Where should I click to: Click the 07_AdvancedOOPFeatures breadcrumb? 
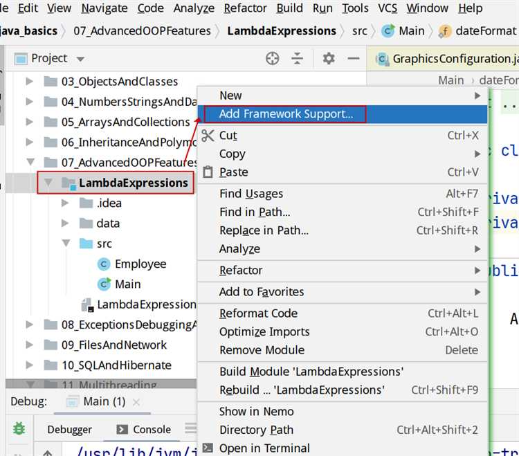click(x=142, y=31)
